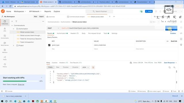Open JSON format dropdown
This screenshot has height=103, width=184.
tap(85, 68)
